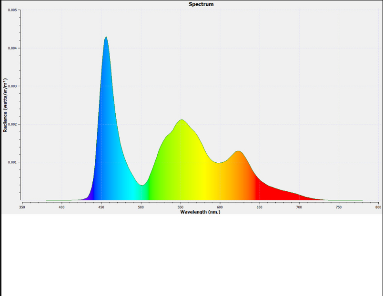Click the red filled tail region of the spectrum
This screenshot has width=383, height=296.
click(276, 193)
